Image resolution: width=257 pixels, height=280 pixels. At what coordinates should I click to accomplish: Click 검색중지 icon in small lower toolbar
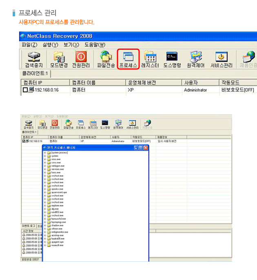pos(29,124)
